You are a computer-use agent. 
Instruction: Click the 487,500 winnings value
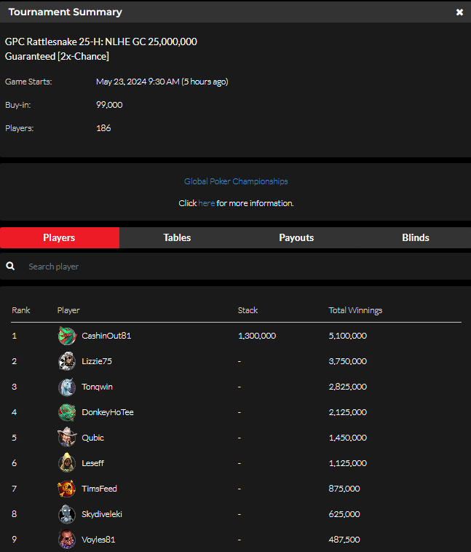(x=344, y=540)
